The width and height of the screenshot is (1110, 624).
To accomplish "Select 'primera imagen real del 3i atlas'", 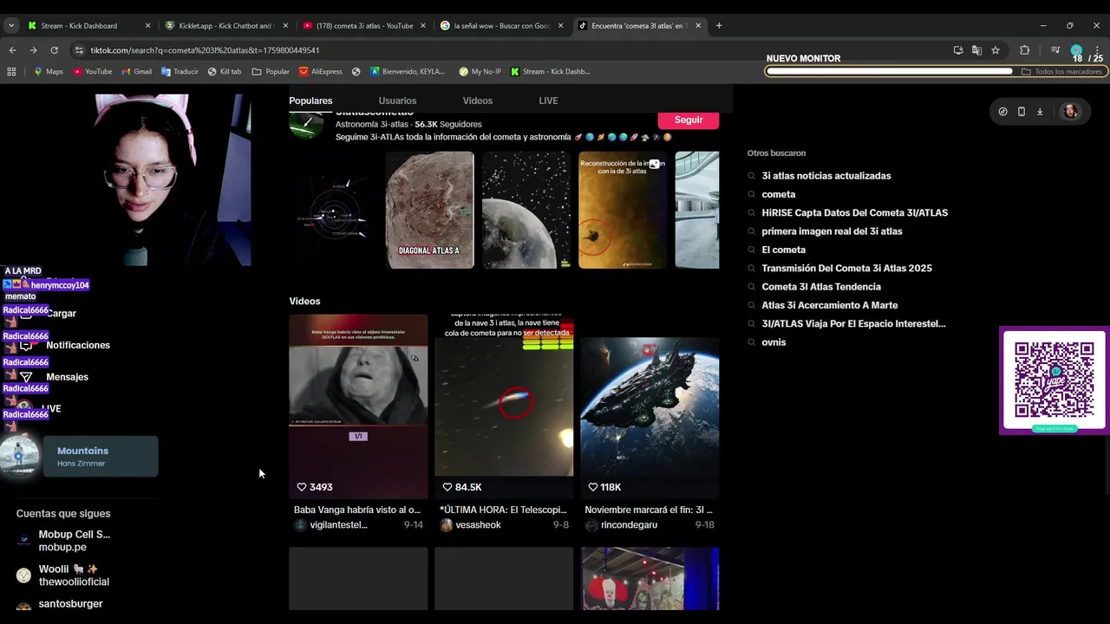I will tap(832, 231).
